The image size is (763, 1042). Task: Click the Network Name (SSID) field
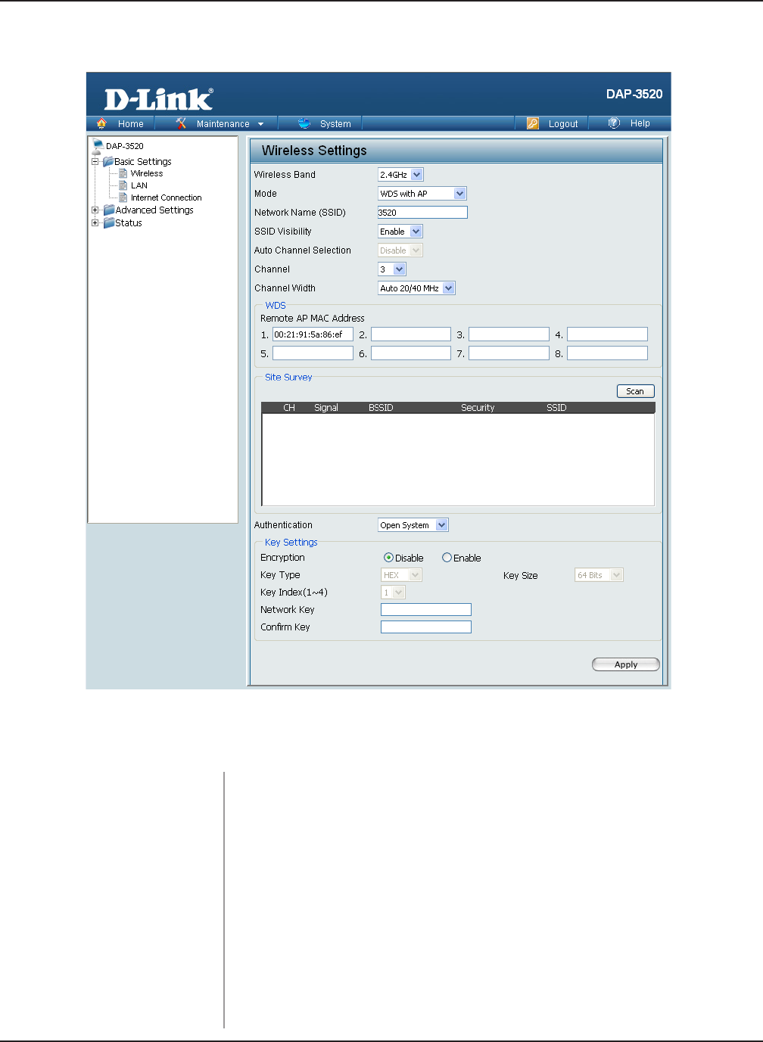point(422,213)
